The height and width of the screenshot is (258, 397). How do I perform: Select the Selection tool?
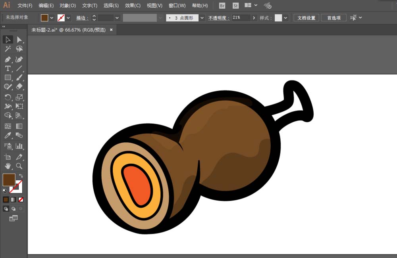[x=8, y=40]
